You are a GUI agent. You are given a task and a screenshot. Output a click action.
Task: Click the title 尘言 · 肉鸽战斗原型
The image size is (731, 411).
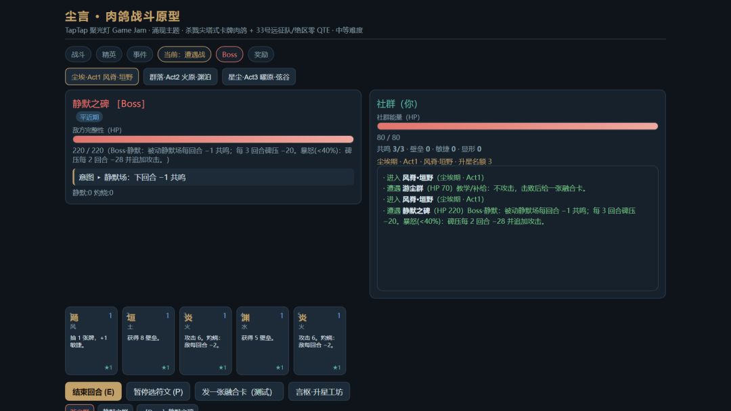pos(123,16)
